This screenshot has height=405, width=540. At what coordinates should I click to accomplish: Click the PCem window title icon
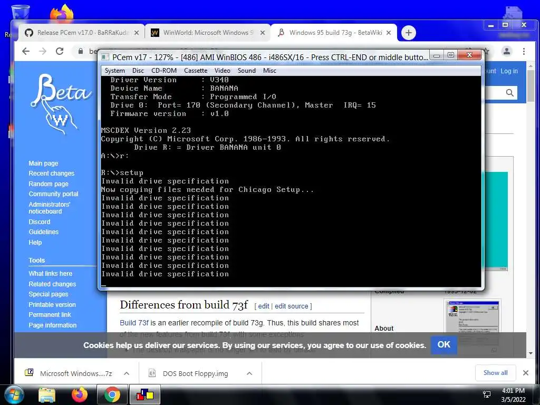click(105, 57)
